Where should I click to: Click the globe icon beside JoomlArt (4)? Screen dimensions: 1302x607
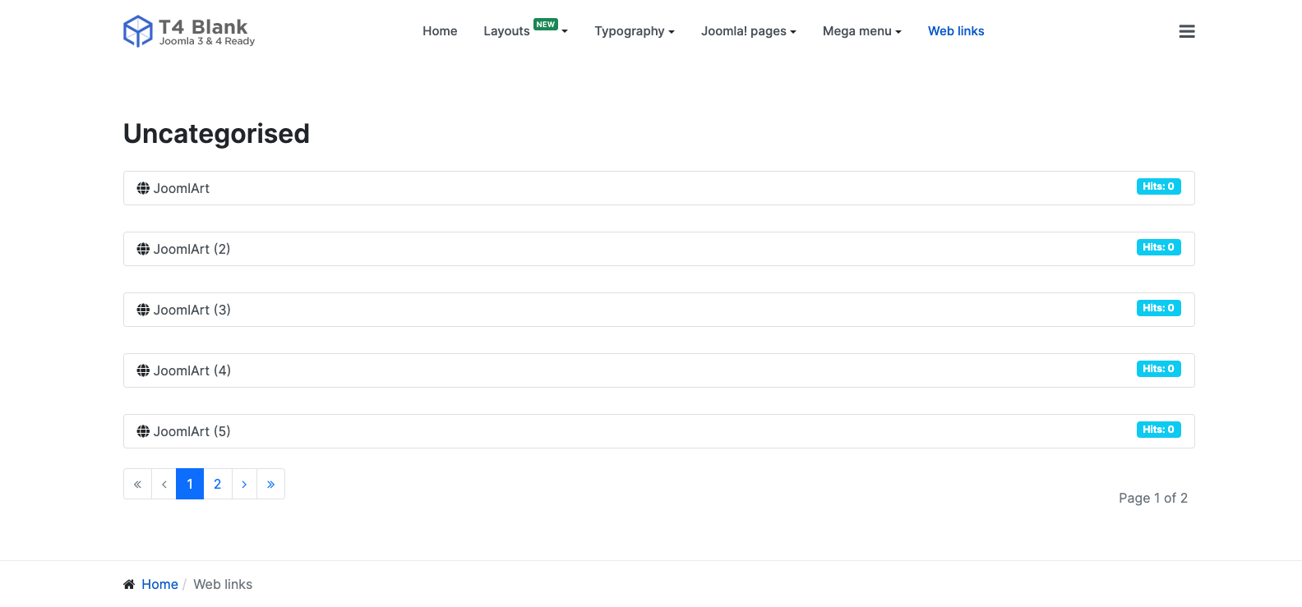click(143, 370)
